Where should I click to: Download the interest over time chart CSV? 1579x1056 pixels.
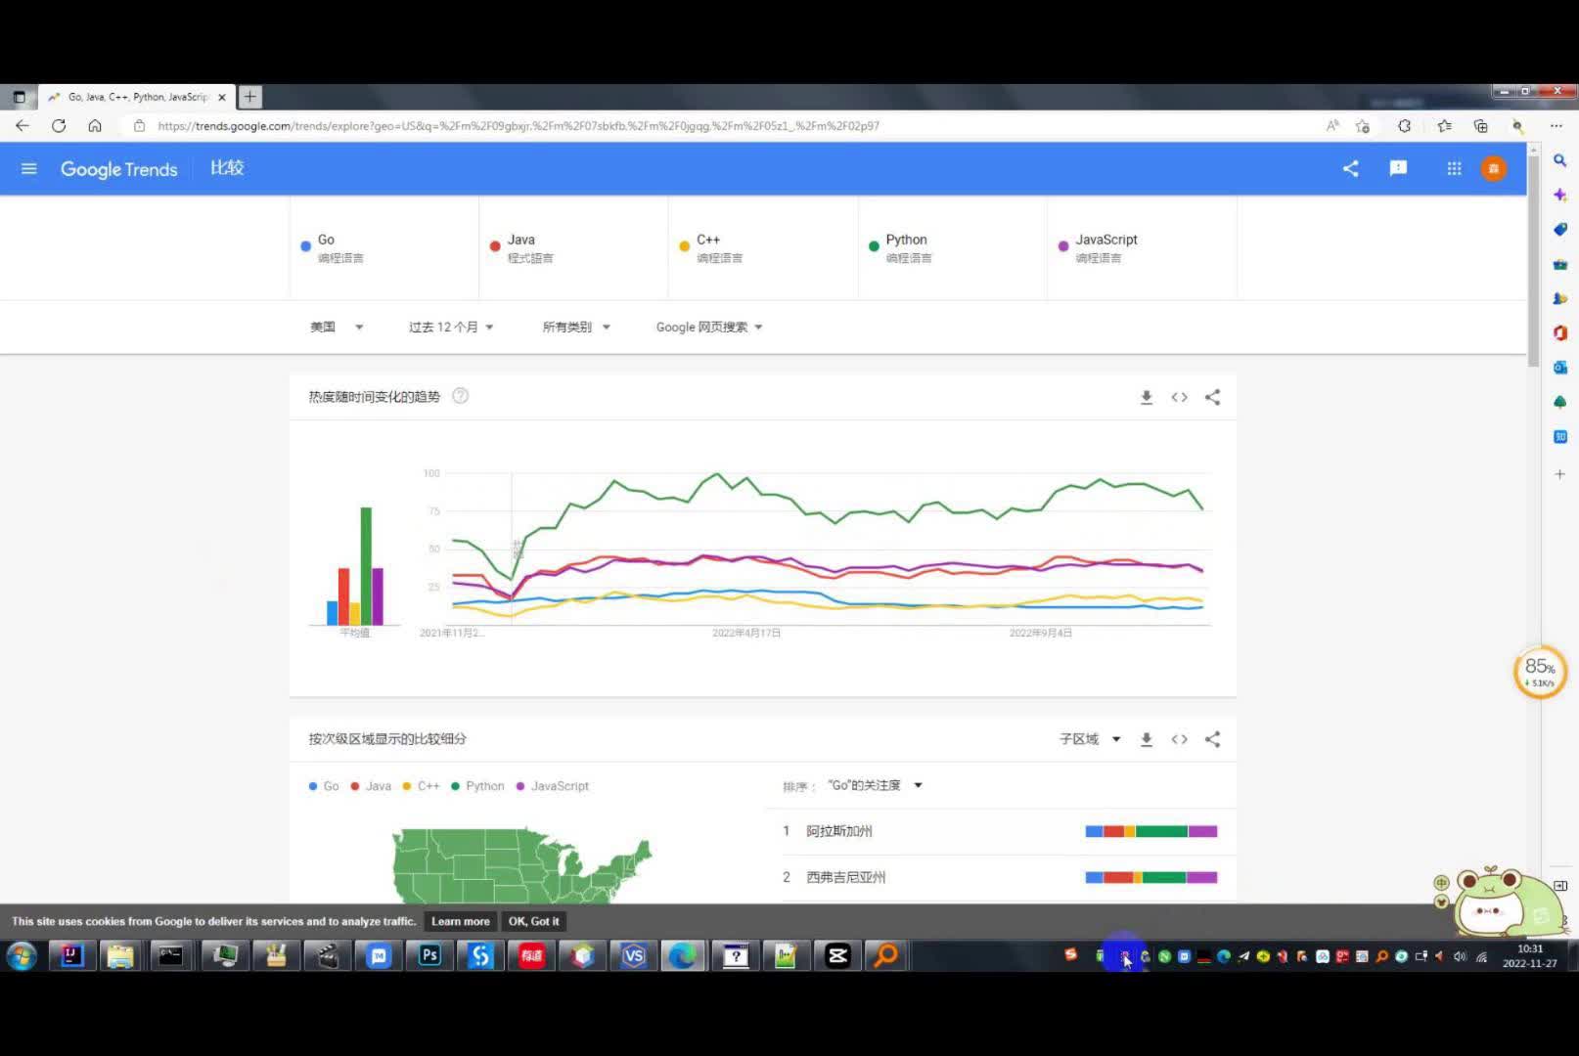(x=1147, y=397)
